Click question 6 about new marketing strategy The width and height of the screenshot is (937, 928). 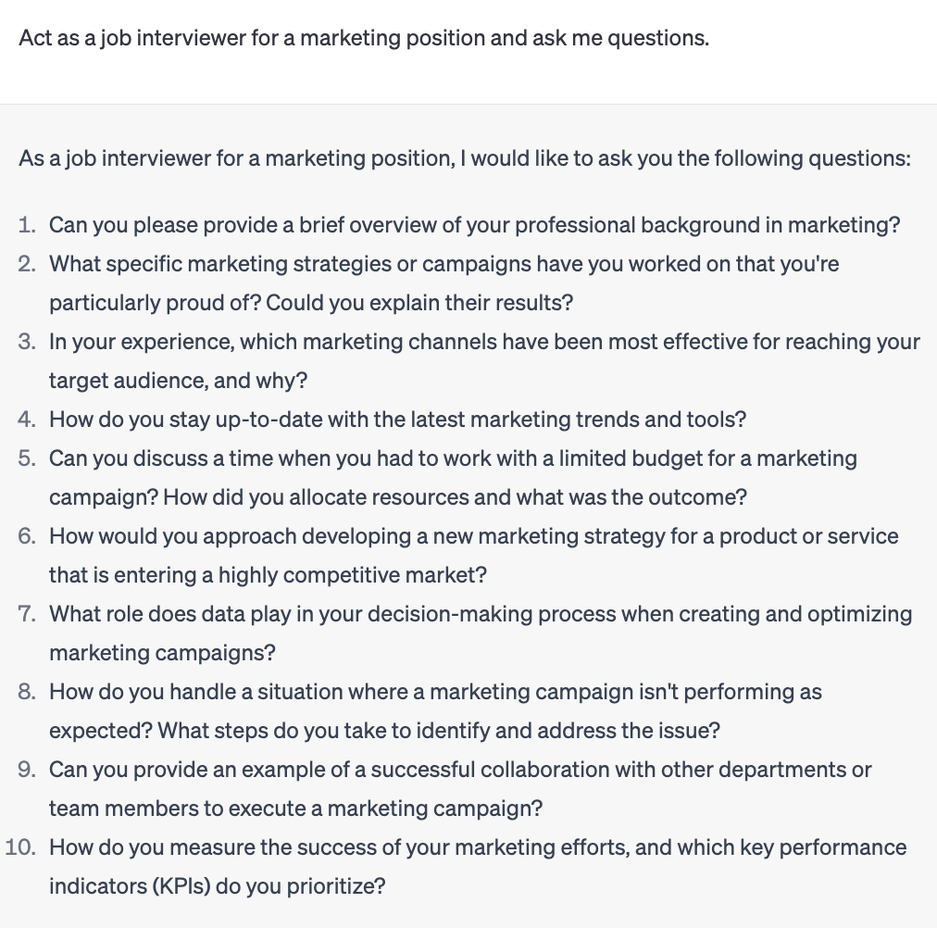coord(474,555)
